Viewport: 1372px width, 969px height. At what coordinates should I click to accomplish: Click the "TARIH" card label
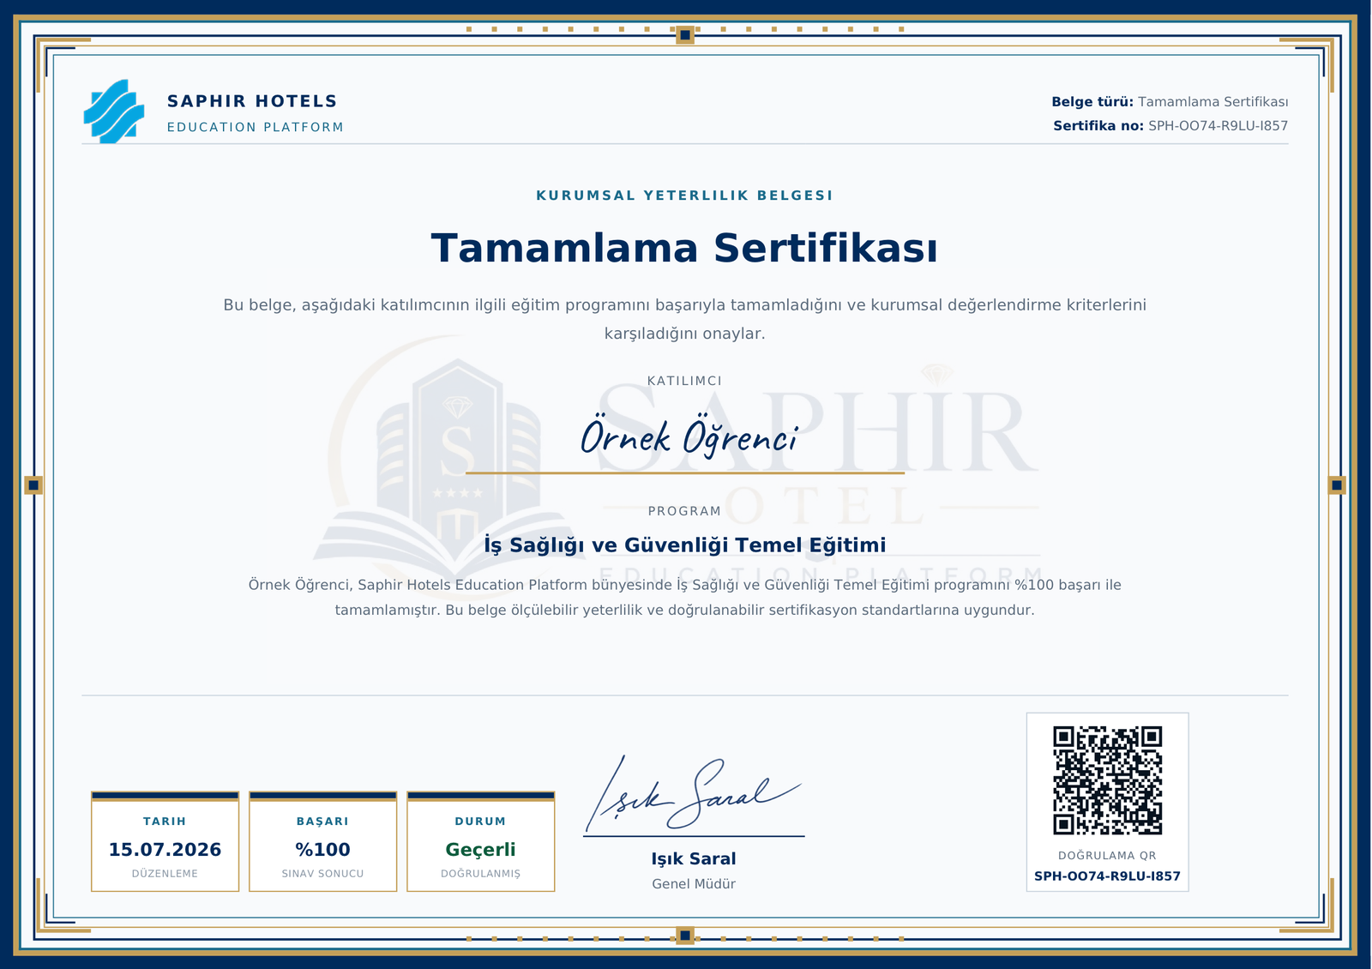tap(165, 822)
